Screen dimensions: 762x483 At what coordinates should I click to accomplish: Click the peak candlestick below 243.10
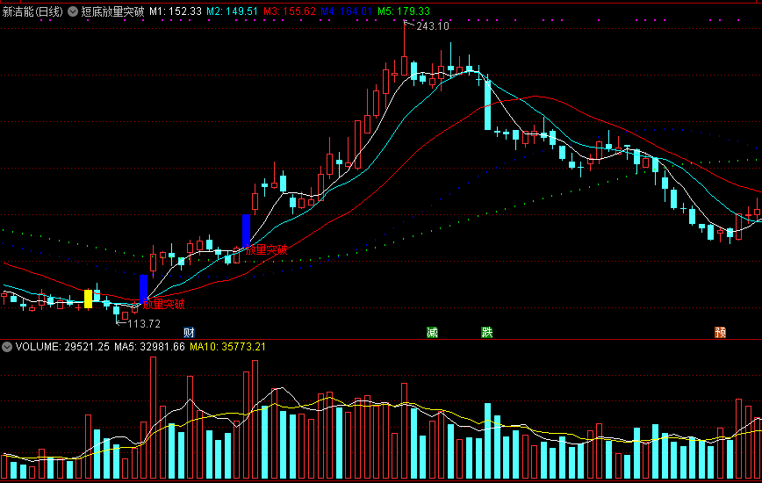405,65
